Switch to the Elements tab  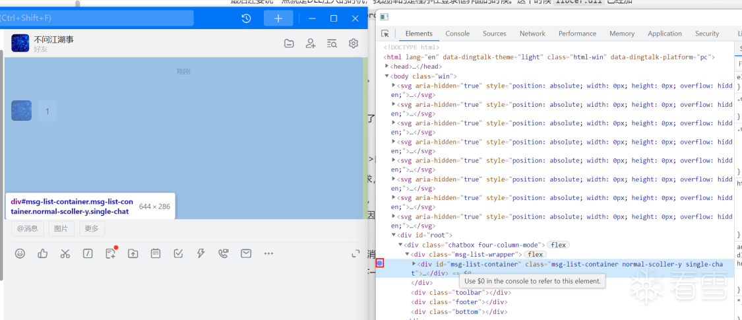click(x=419, y=34)
